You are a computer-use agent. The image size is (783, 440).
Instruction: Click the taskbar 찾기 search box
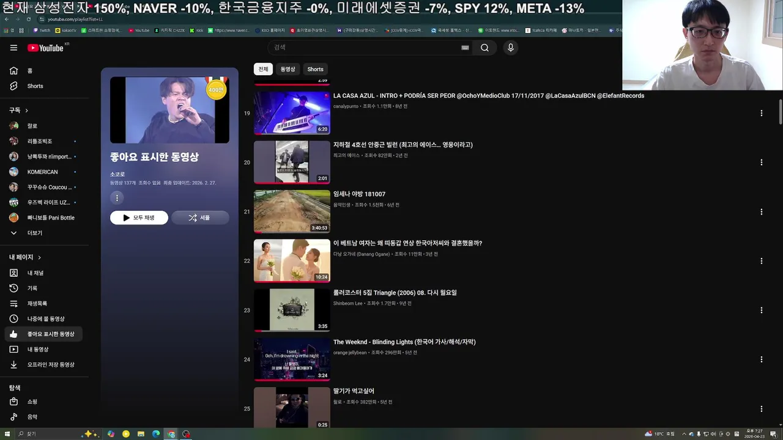(x=48, y=434)
